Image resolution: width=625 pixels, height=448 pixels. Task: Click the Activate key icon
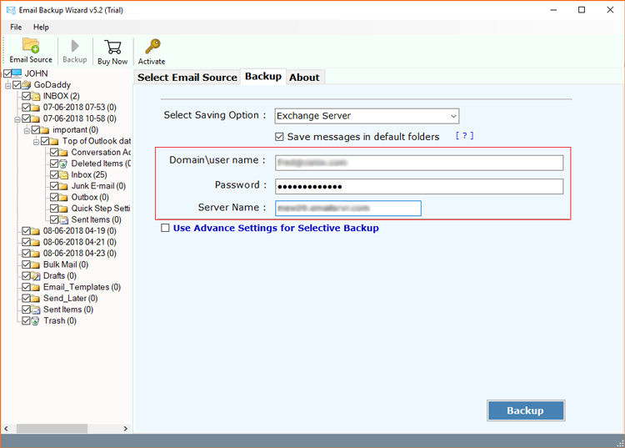[x=152, y=46]
